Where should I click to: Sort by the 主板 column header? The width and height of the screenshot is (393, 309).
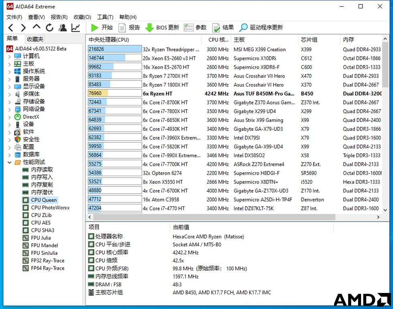point(264,40)
